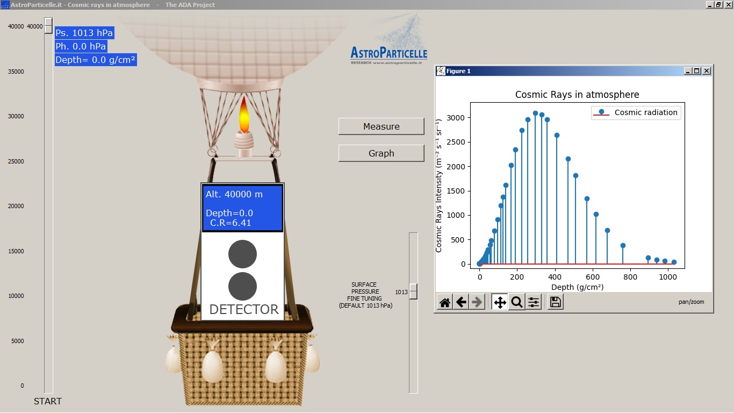Go forward to the next plot view
Screen dimensions: 734x413
477,302
